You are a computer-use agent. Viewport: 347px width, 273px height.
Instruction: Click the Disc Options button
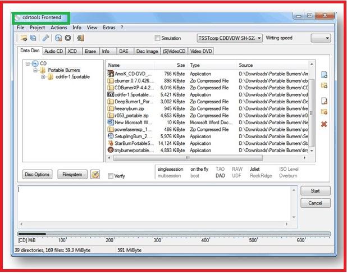[x=38, y=174]
